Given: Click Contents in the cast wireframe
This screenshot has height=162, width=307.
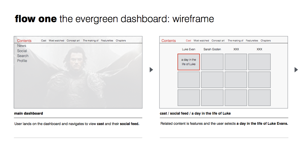Looking at the screenshot, I should [x=169, y=41].
